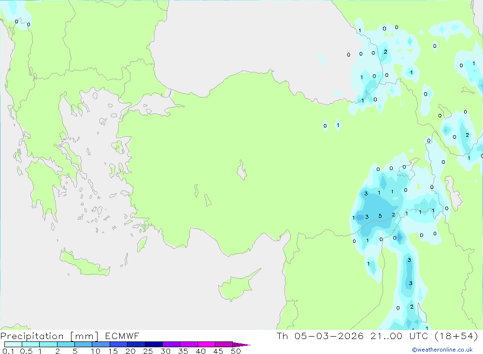
Task: Click the 21..00 UTC time text
Action: 400,336
